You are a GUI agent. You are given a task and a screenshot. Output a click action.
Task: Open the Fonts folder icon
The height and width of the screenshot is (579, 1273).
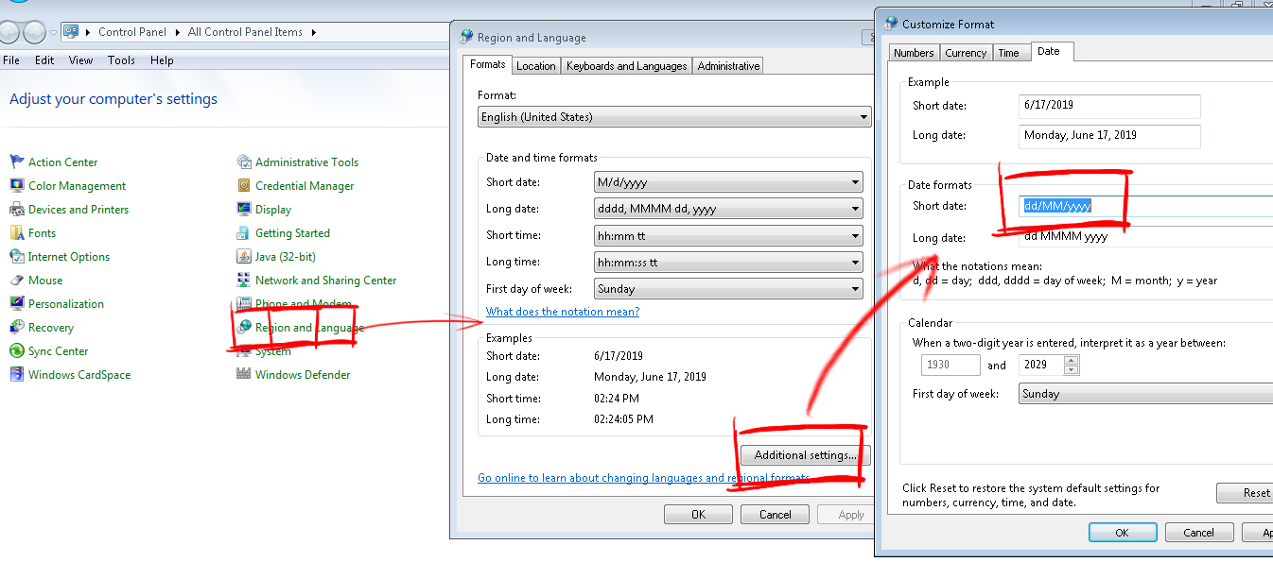pyautogui.click(x=16, y=233)
